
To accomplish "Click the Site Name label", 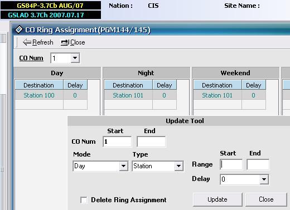I will pos(242,6).
